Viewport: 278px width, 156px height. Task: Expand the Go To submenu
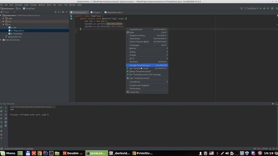tap(147, 58)
